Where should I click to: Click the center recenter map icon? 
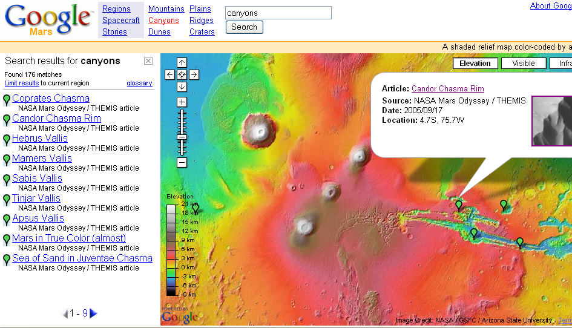click(x=182, y=75)
